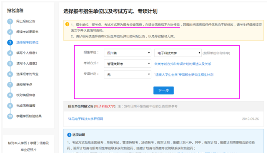Go to 学籍学历校验结果 step
The width and height of the screenshot is (268, 154).
pyautogui.click(x=29, y=116)
